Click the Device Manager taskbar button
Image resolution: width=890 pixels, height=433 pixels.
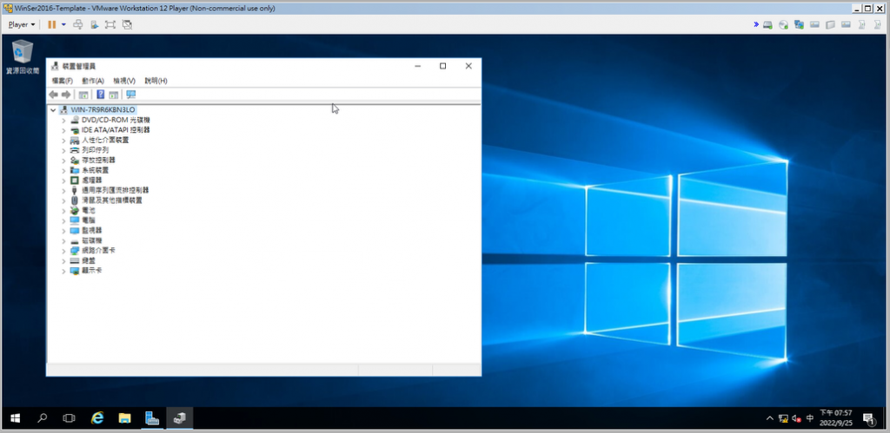[179, 418]
